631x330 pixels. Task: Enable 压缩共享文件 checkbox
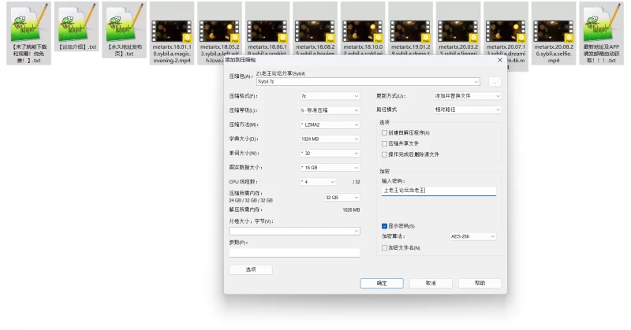pos(384,143)
